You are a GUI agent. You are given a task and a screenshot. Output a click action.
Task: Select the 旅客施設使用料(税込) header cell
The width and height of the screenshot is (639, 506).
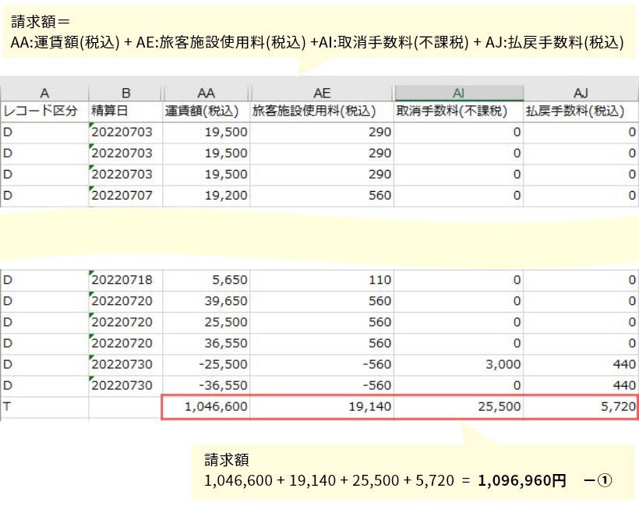click(322, 111)
